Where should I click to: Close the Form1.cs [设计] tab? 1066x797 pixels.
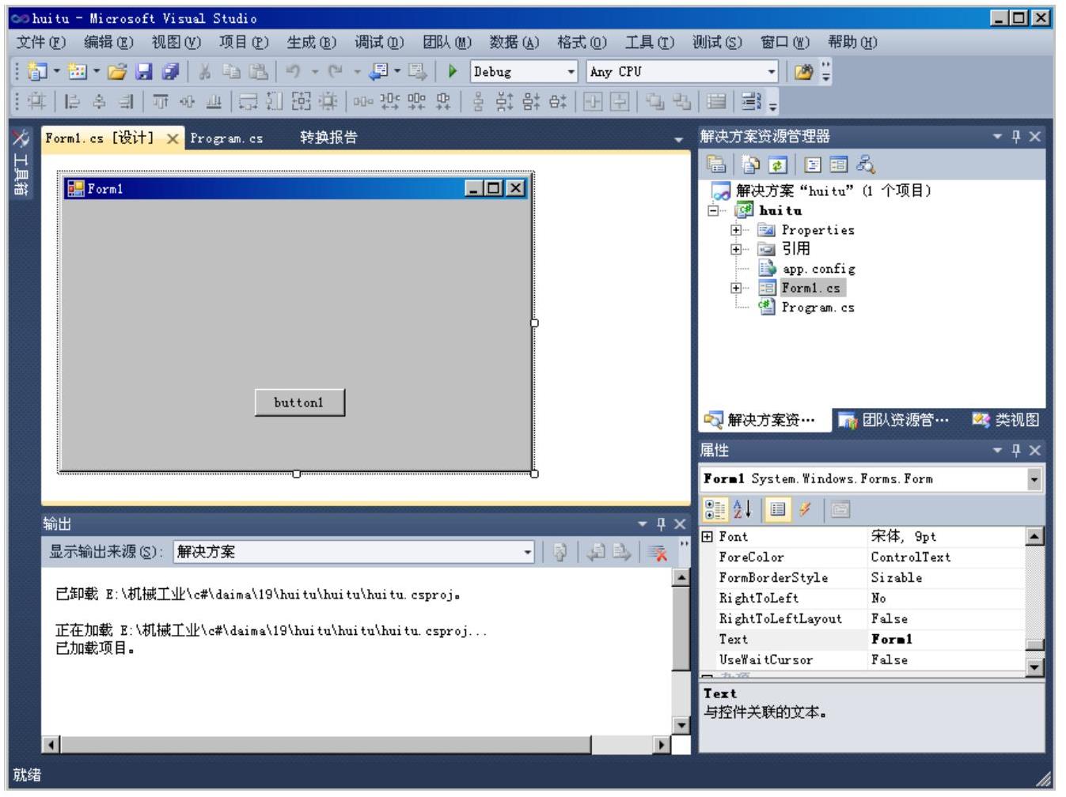[173, 138]
